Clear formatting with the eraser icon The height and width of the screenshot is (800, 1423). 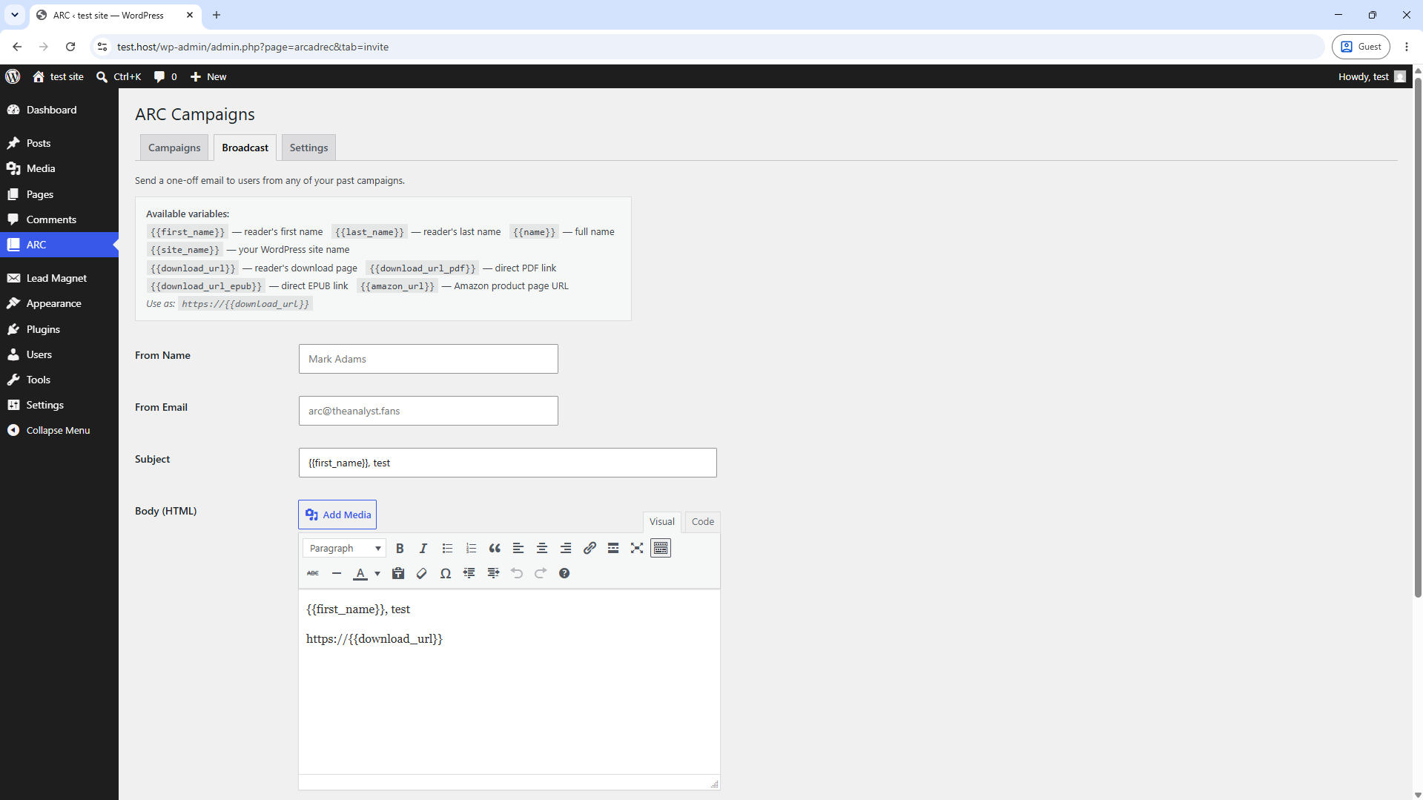422,573
